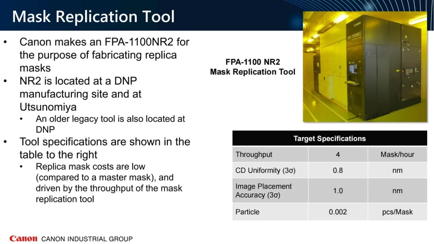Click the 'Throughput' table cell
The width and height of the screenshot is (434, 244).
(x=270, y=154)
